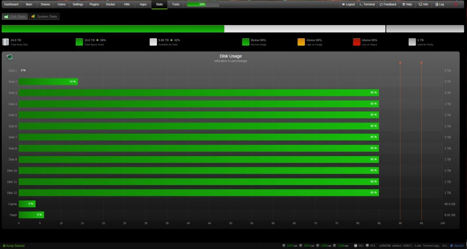Click the Disk 11 usage bar
This screenshot has width=467, height=249.
[198, 182]
